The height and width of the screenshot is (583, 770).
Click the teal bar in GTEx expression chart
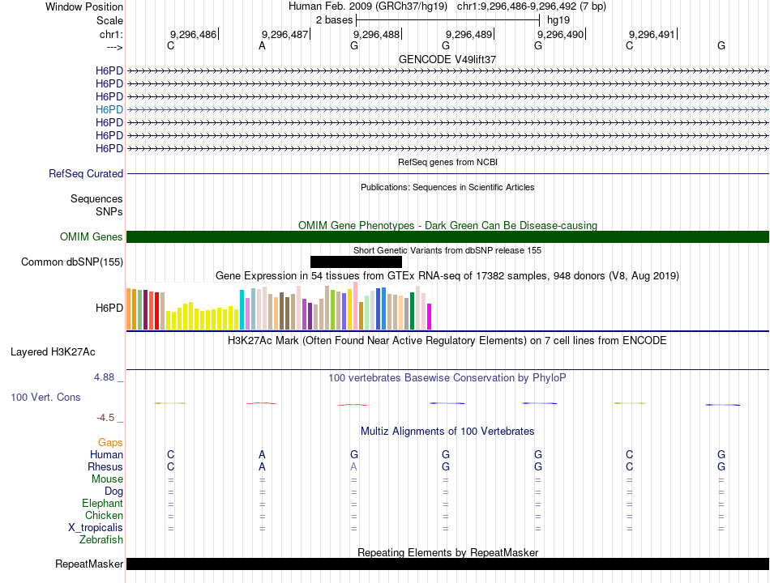tap(242, 309)
